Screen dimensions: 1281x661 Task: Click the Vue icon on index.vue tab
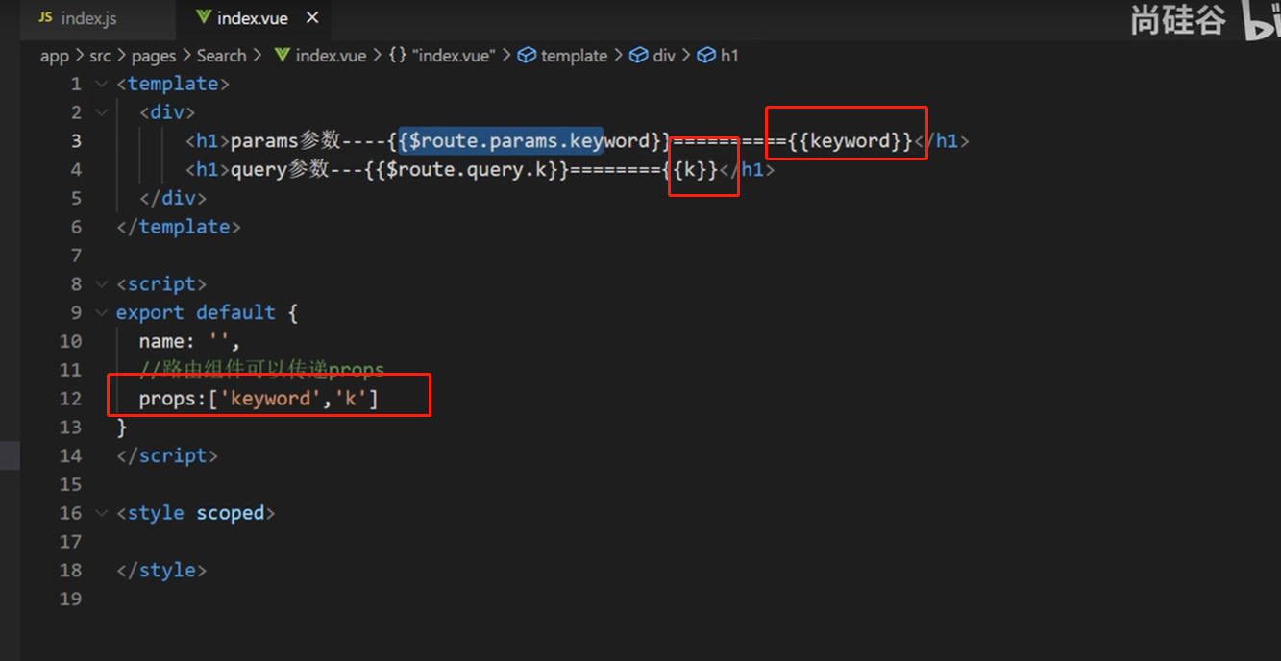(x=203, y=18)
